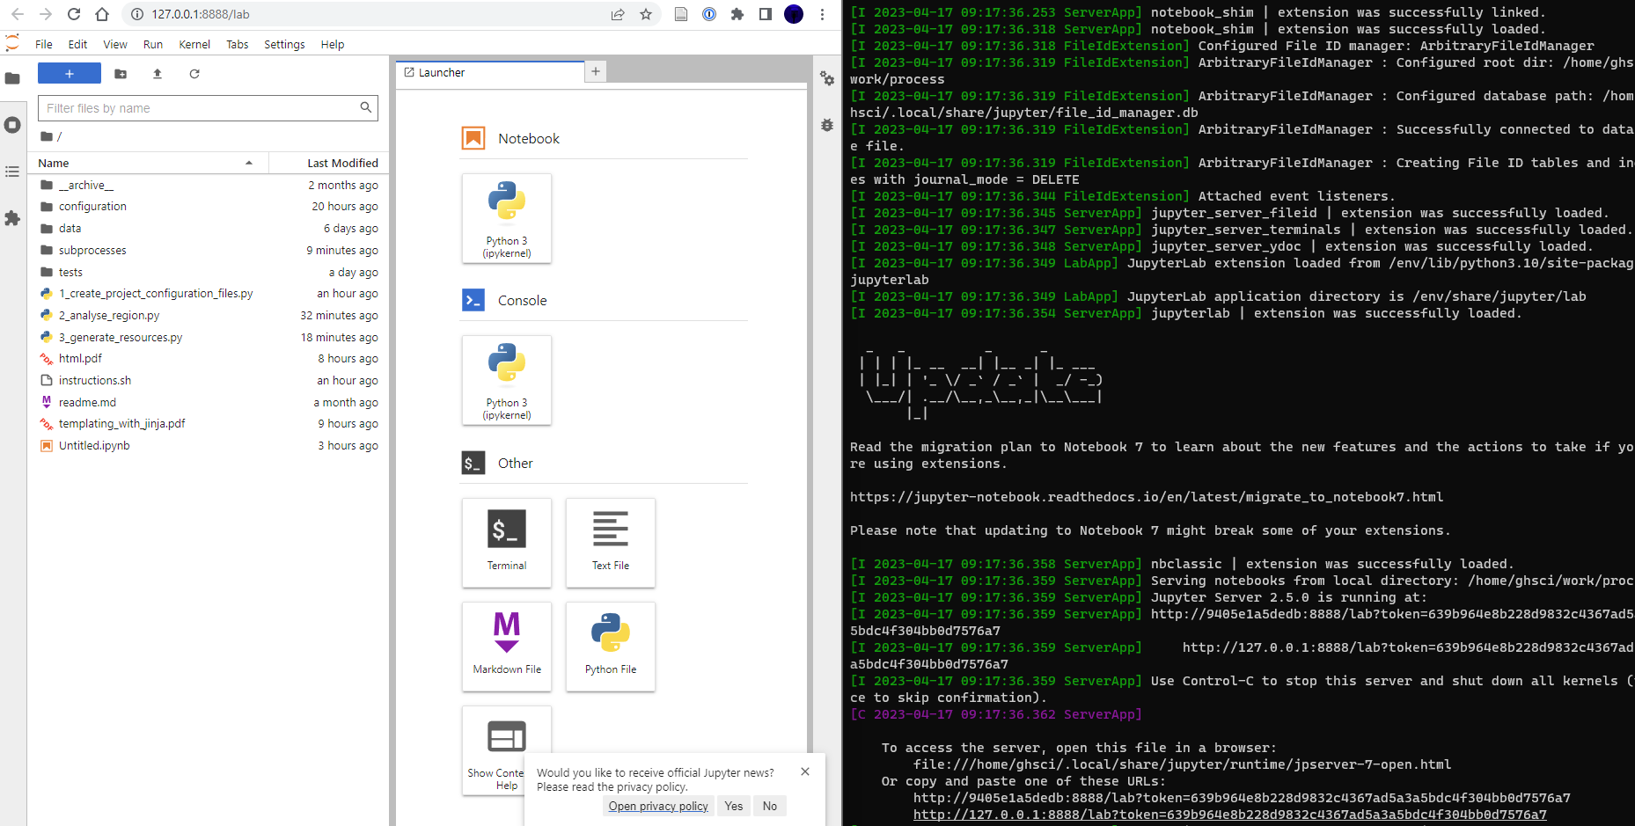Image resolution: width=1635 pixels, height=826 pixels.
Task: Sort files by Name column
Action: (x=148, y=163)
